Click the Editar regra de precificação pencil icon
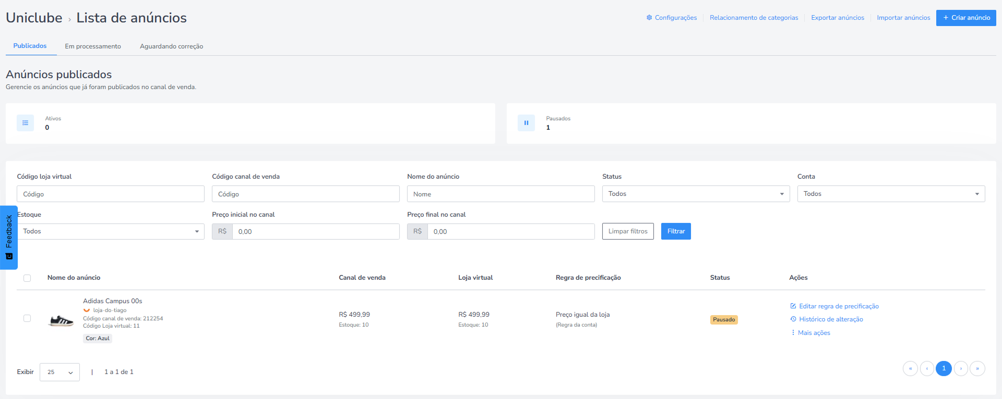The width and height of the screenshot is (1002, 399). [x=793, y=306]
